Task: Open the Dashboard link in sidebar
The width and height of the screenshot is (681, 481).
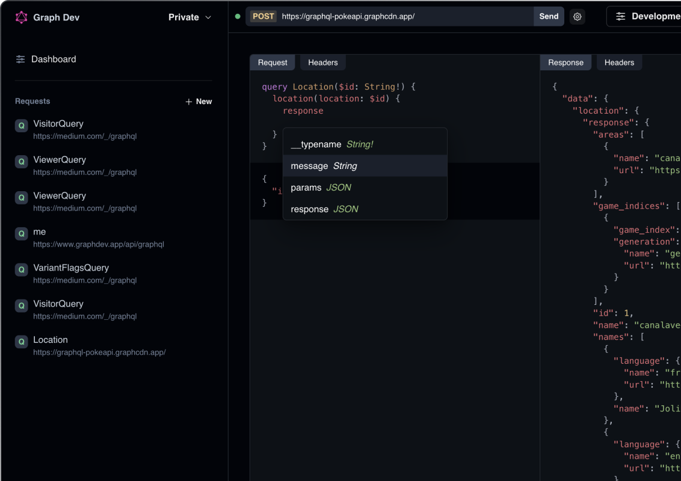Action: [x=54, y=60]
